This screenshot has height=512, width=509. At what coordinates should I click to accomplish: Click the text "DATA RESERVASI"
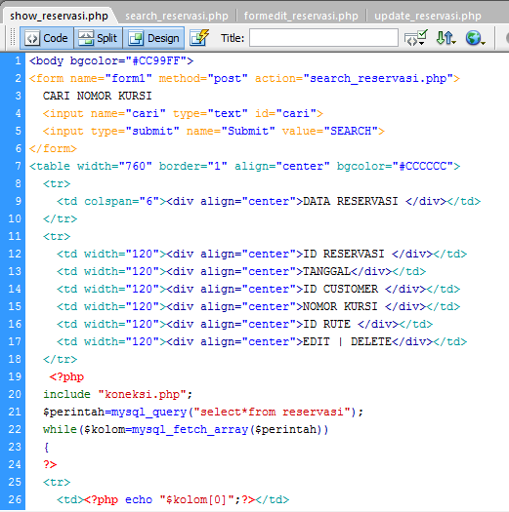pos(351,201)
